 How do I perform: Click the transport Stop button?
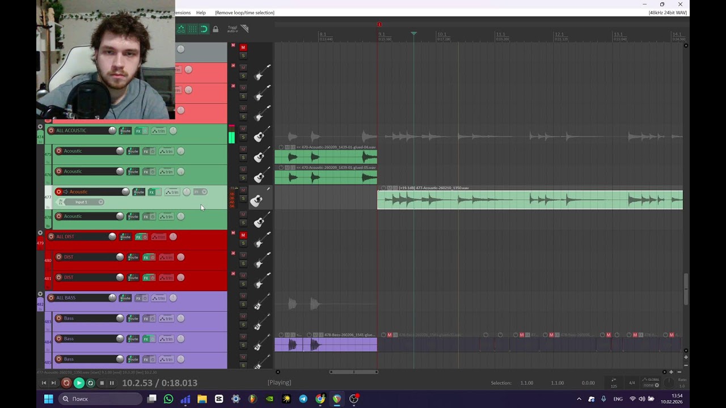102,383
